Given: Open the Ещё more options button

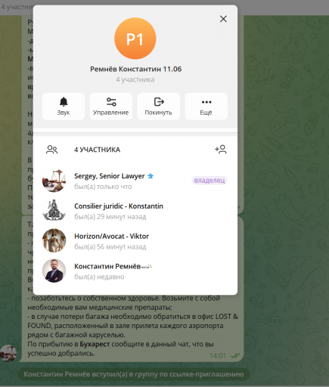Looking at the screenshot, I should [x=206, y=106].
